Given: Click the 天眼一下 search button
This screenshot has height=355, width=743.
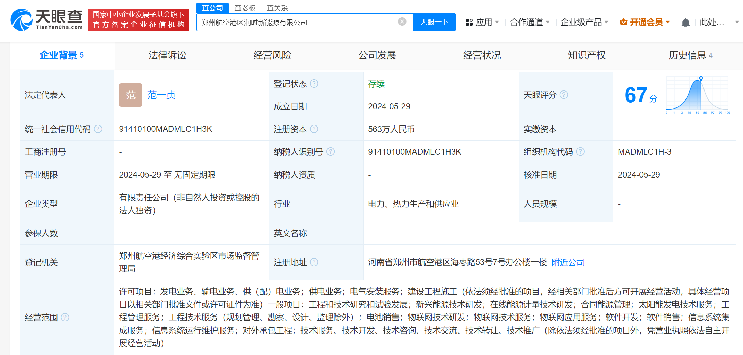Looking at the screenshot, I should click(x=435, y=22).
